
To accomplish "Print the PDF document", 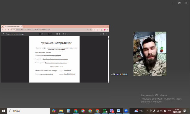I will (x=104, y=34).
